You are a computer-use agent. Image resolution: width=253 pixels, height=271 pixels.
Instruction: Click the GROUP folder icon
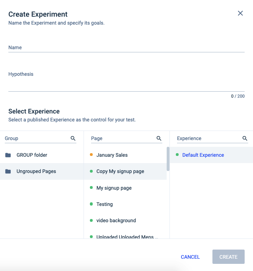click(8, 155)
